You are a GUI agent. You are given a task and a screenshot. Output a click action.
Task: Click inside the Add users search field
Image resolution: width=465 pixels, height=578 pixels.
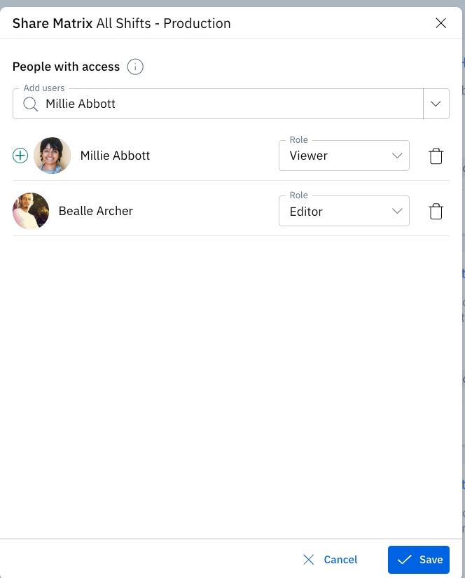pyautogui.click(x=224, y=104)
